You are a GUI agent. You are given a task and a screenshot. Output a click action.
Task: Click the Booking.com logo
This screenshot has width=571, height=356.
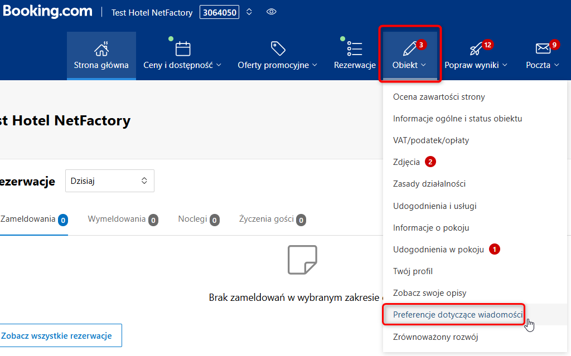(x=47, y=11)
